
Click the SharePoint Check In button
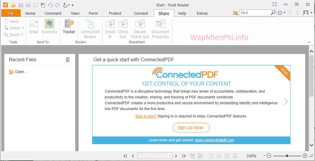110,29
